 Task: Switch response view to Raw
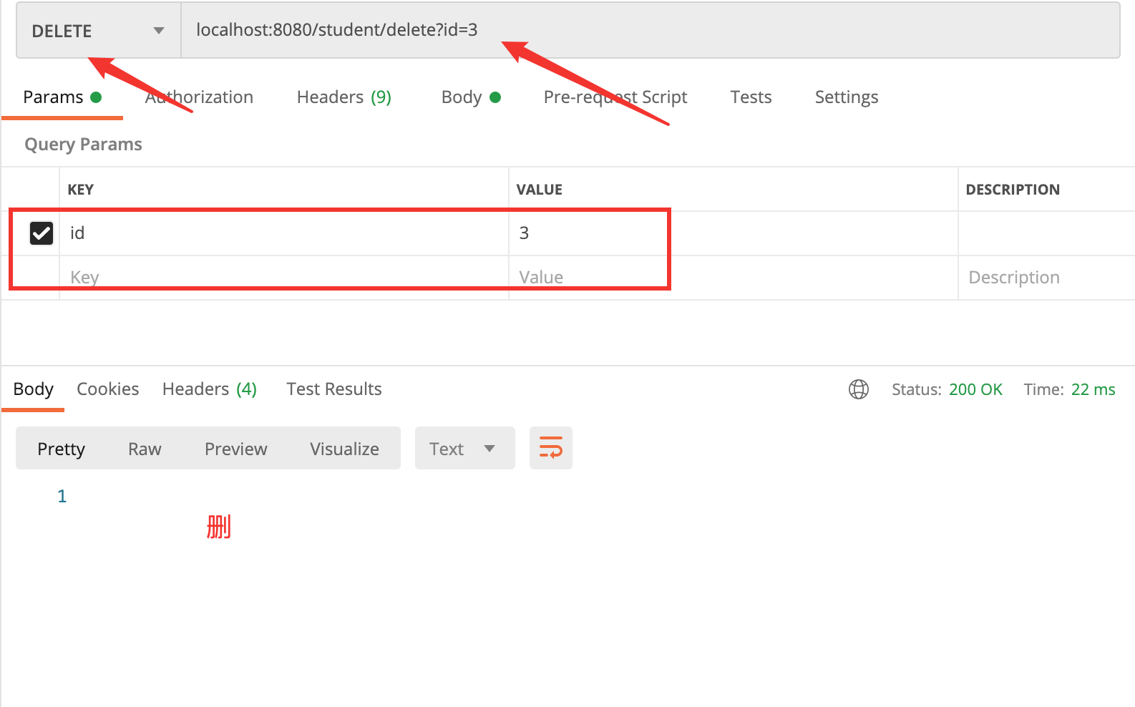click(x=145, y=449)
